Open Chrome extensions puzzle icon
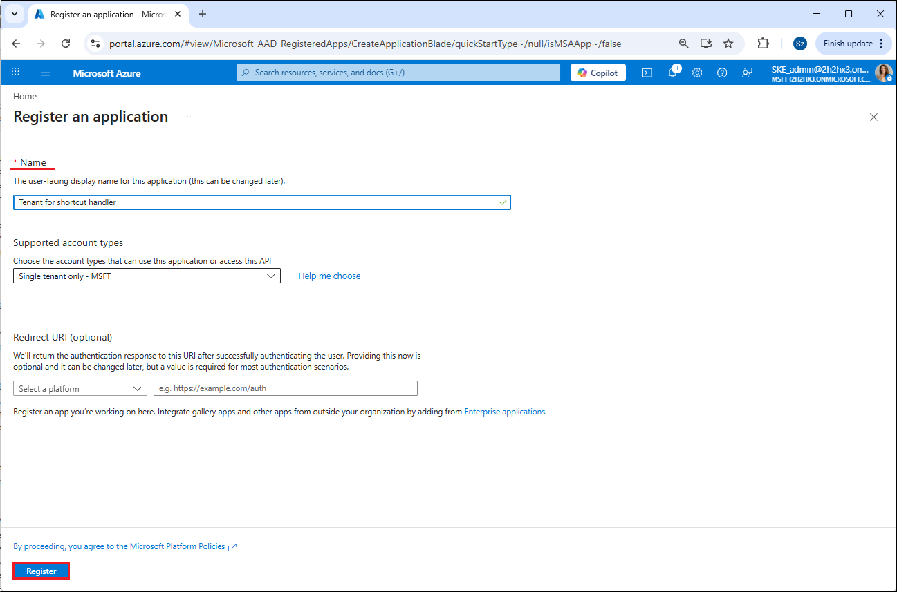Image resolution: width=897 pixels, height=592 pixels. 763,44
